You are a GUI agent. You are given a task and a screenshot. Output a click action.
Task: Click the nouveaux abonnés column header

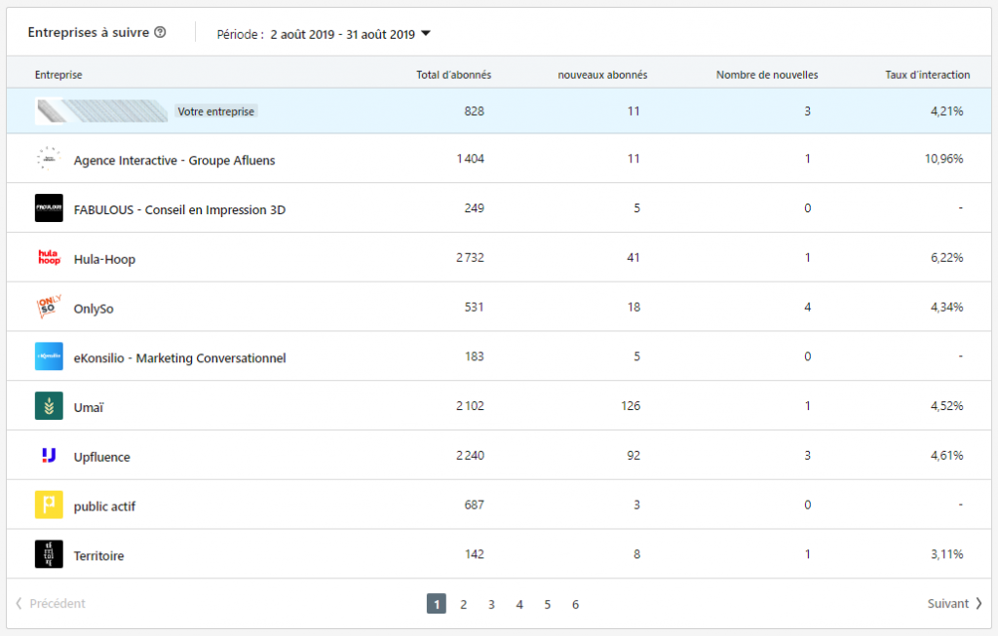point(602,75)
